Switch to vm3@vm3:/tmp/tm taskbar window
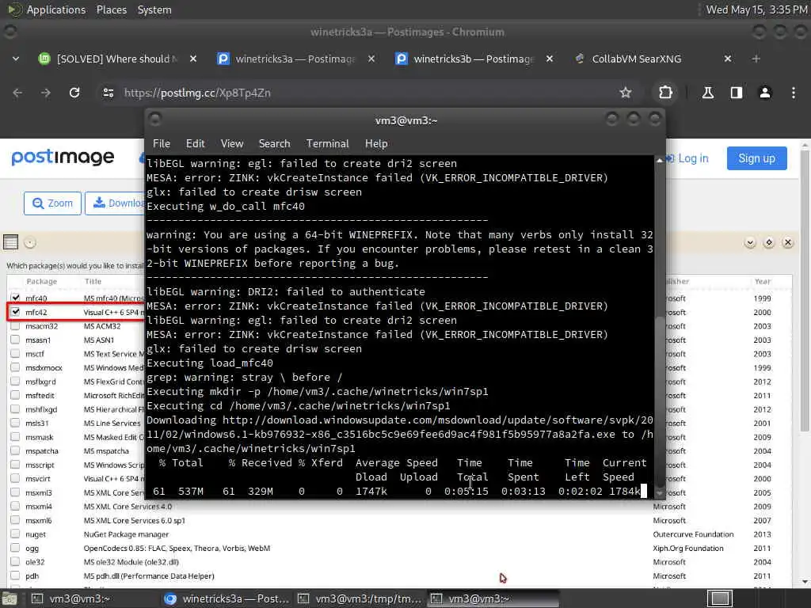Image resolution: width=811 pixels, height=608 pixels. pos(360,598)
